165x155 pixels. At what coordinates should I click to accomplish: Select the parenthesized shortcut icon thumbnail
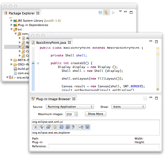(48, 127)
